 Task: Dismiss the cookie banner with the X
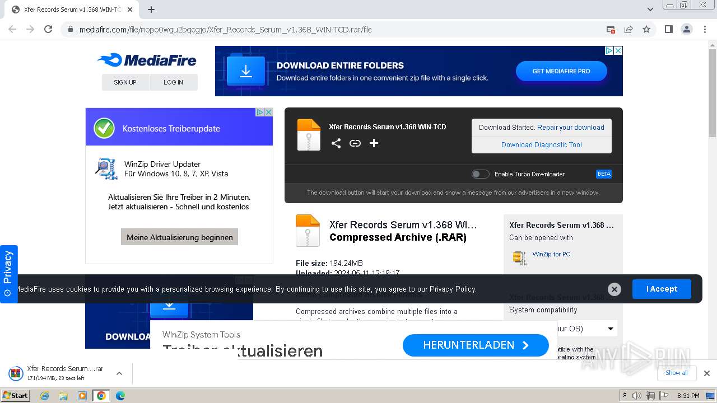[x=614, y=289]
